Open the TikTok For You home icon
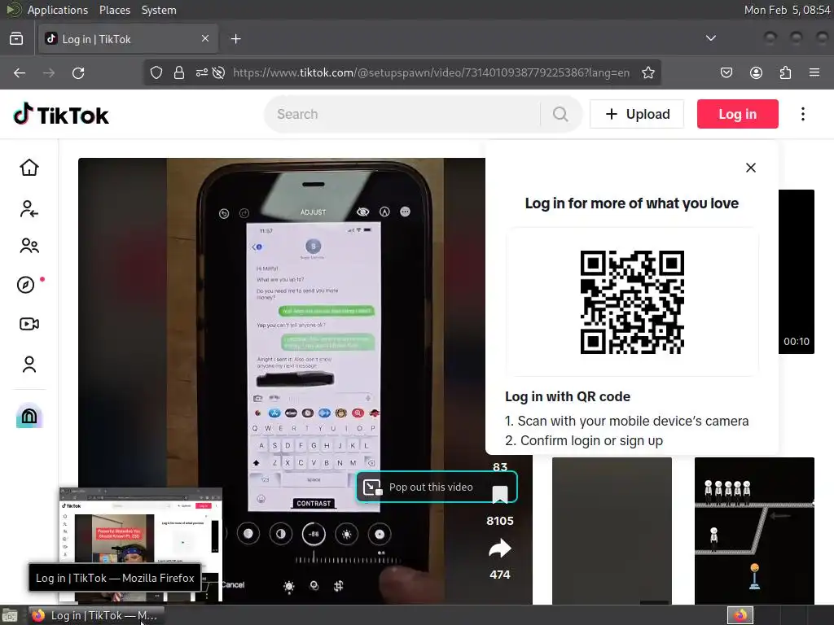The width and height of the screenshot is (834, 625). [29, 168]
